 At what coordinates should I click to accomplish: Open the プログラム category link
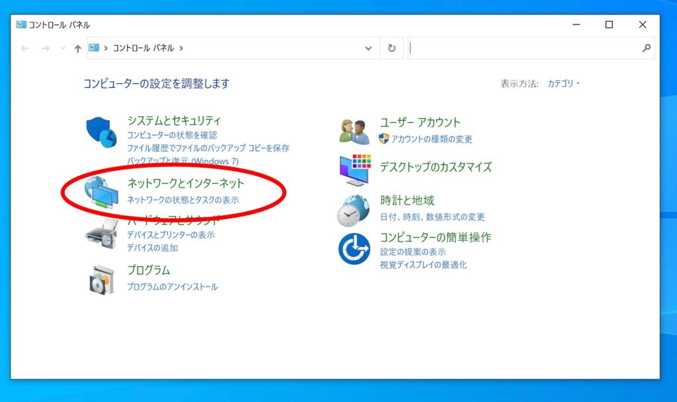149,270
